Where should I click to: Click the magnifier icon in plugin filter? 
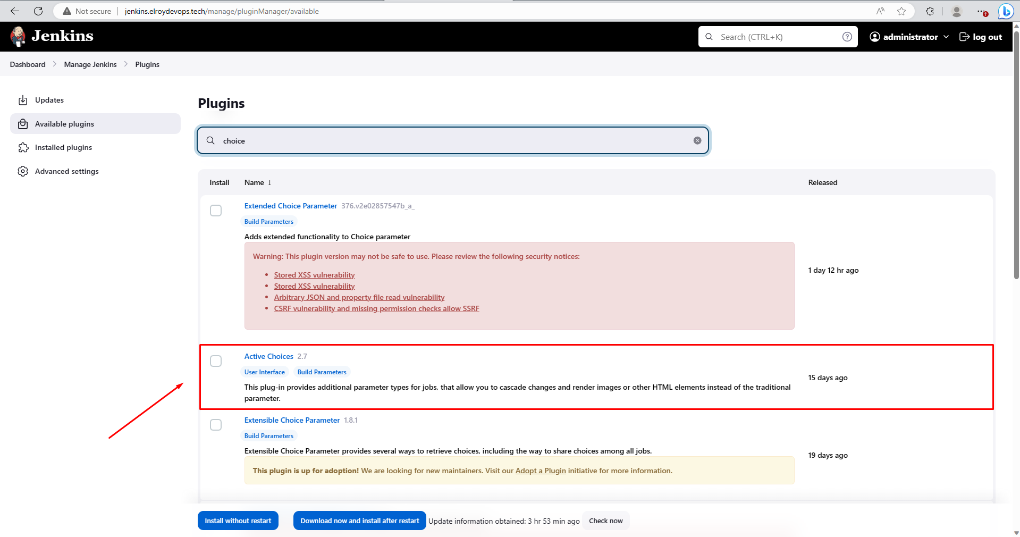[x=210, y=140]
